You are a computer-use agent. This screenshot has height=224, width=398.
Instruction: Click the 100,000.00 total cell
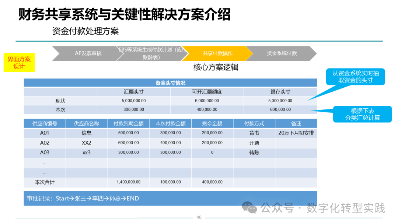pyautogui.click(x=170, y=182)
